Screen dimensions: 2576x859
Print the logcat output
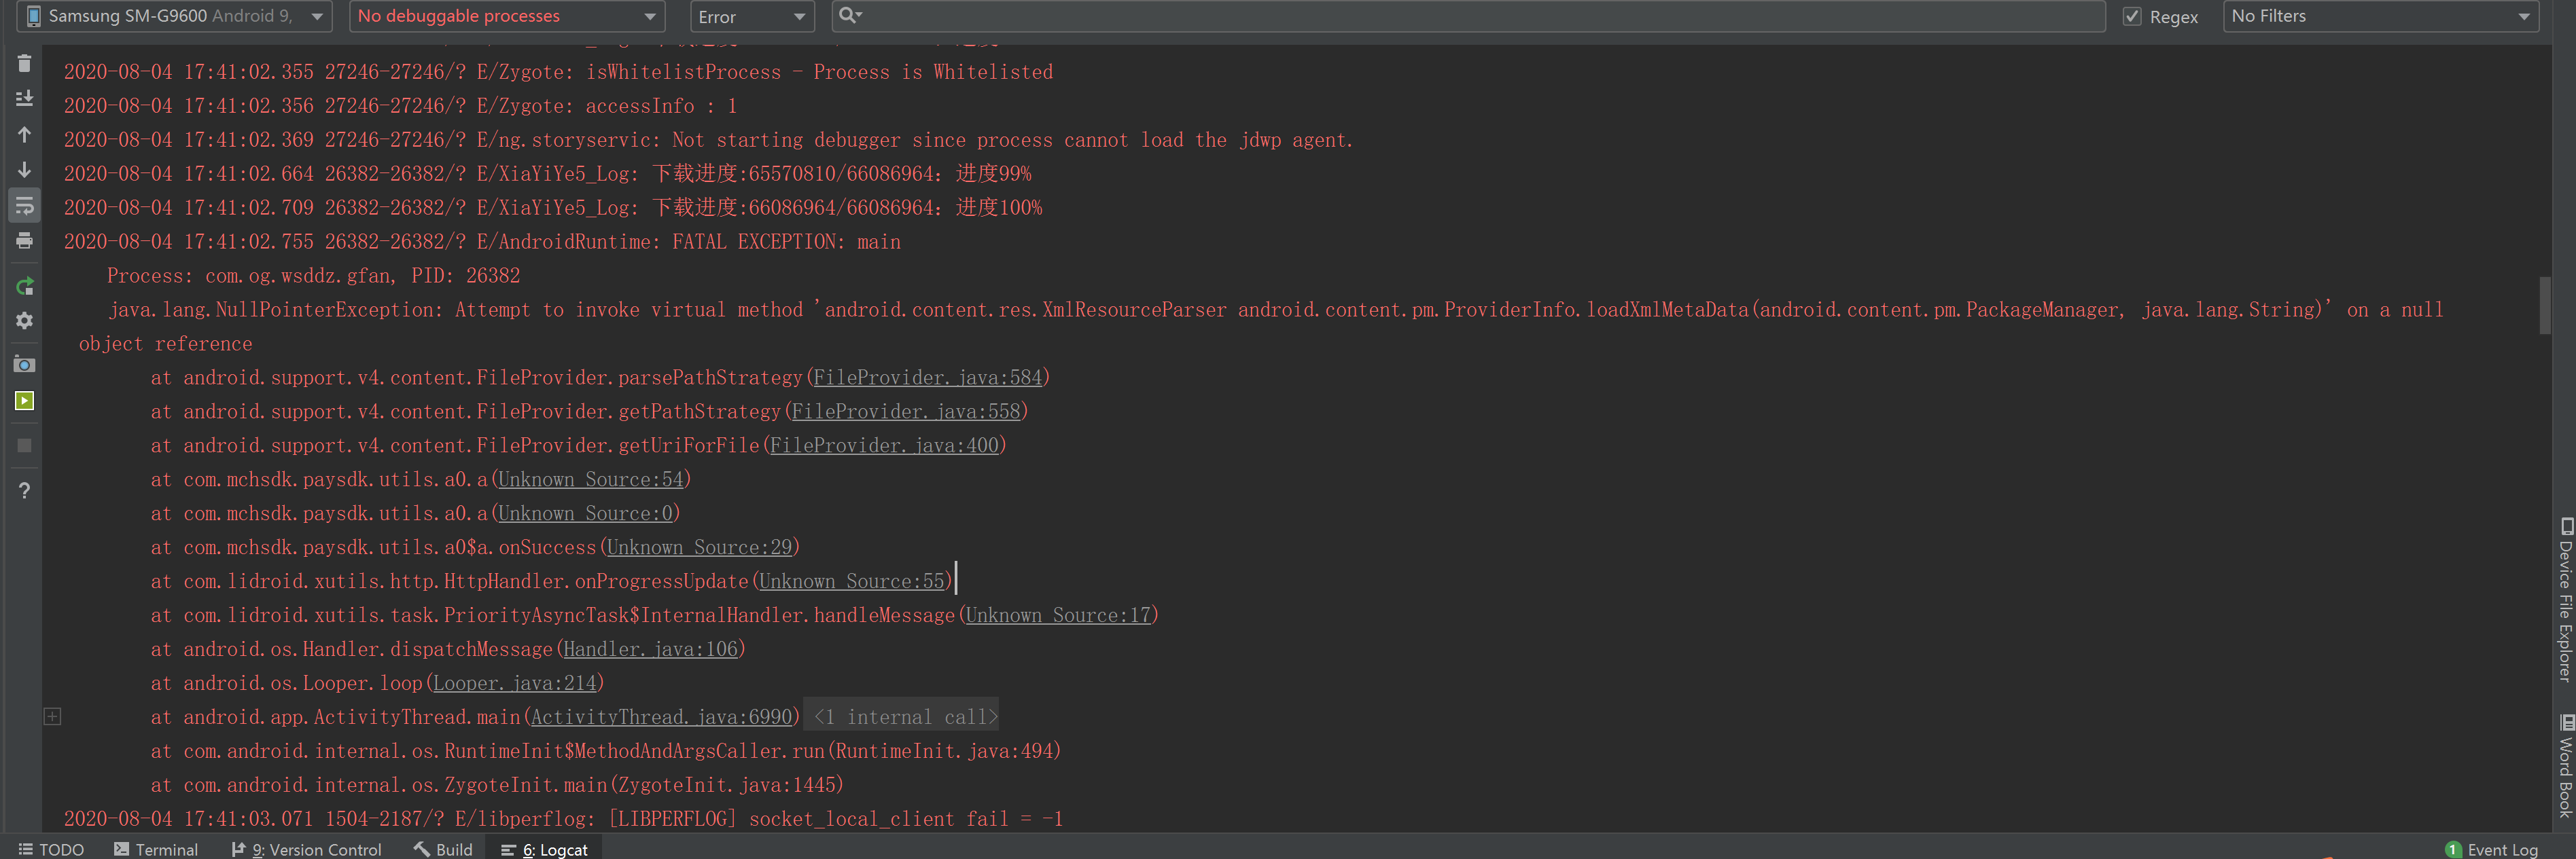click(x=24, y=240)
